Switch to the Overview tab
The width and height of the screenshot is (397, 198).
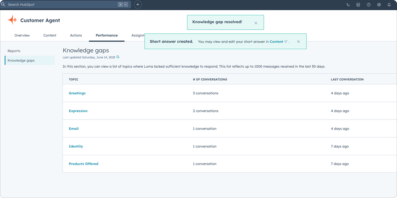point(22,35)
